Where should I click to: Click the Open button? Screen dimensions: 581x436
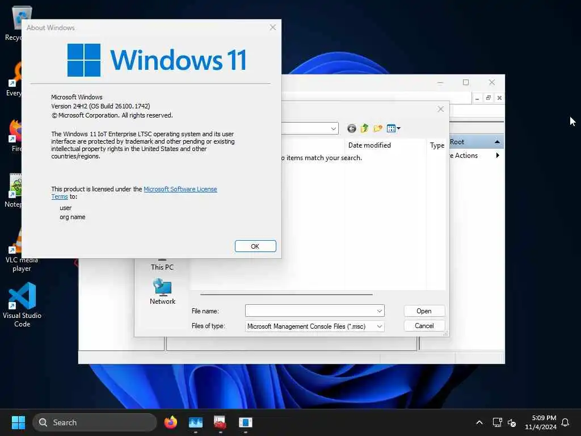click(x=424, y=311)
